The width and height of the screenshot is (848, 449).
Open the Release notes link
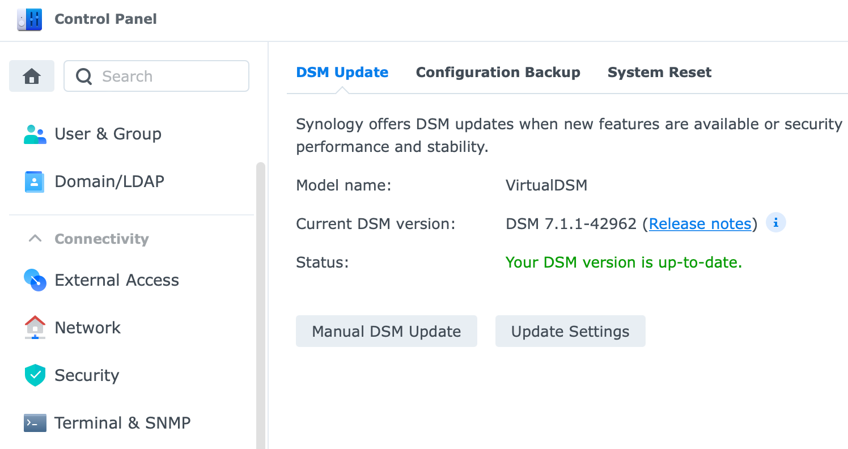click(700, 224)
